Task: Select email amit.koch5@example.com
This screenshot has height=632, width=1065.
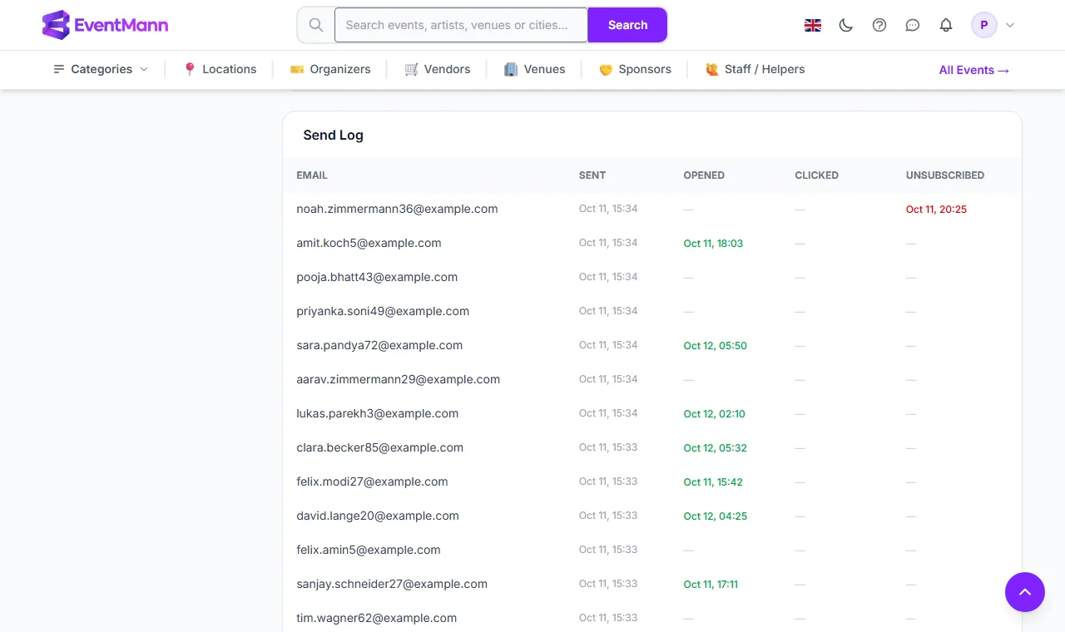Action: [369, 243]
